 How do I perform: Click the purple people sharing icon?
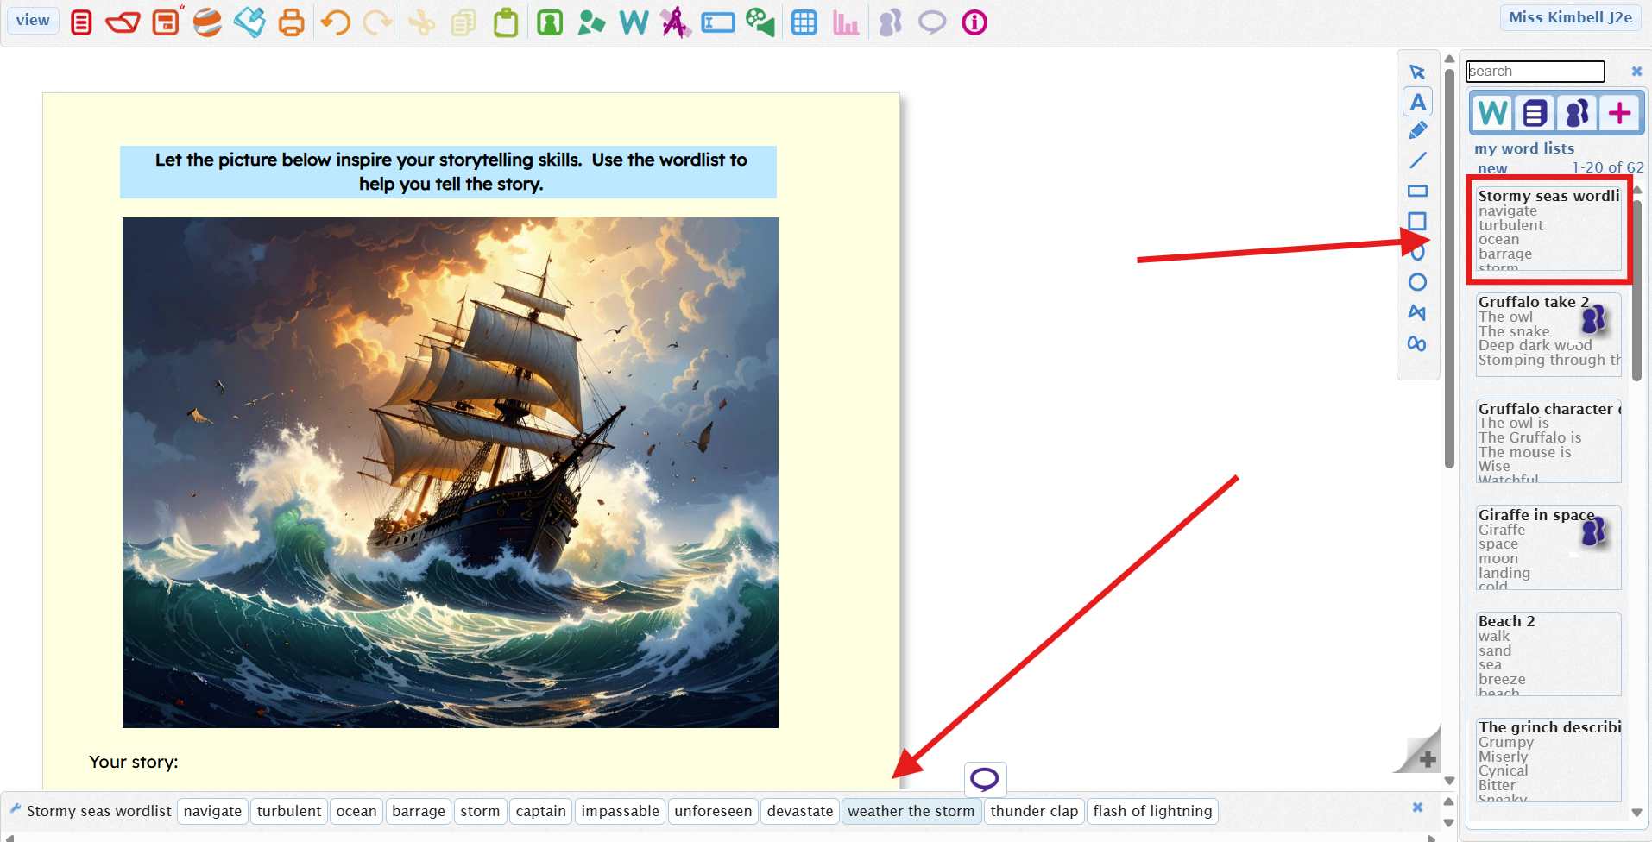coord(890,22)
